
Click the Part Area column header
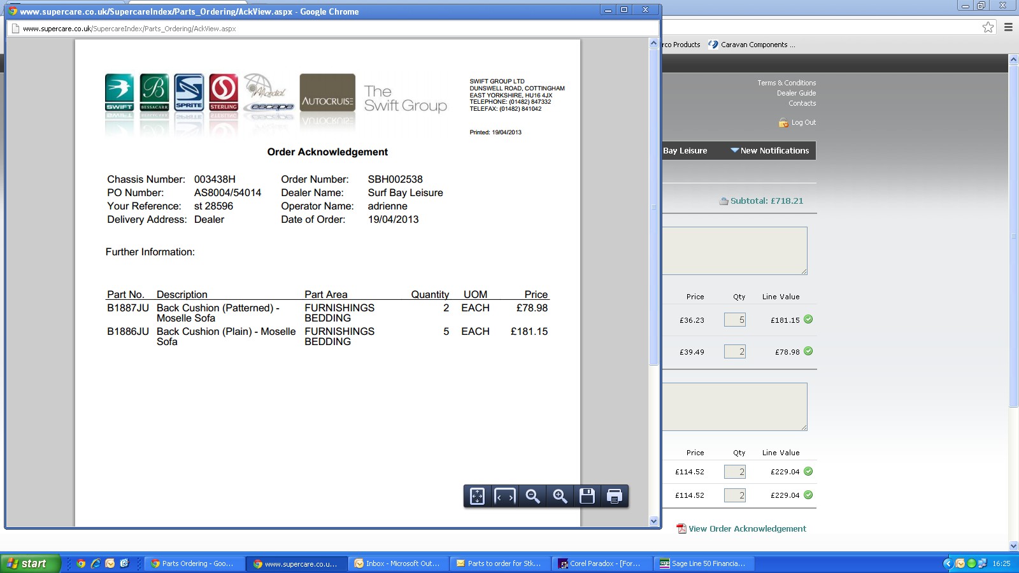(326, 295)
